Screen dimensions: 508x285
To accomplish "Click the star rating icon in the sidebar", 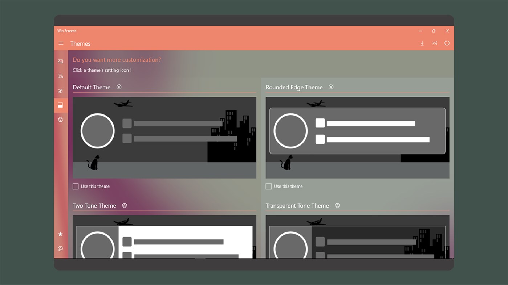I will pyautogui.click(x=60, y=234).
